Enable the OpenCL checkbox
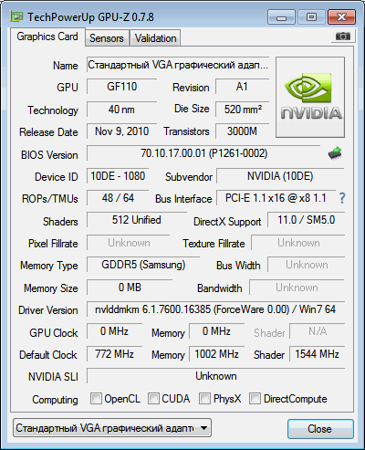The image size is (365, 450). click(x=96, y=398)
